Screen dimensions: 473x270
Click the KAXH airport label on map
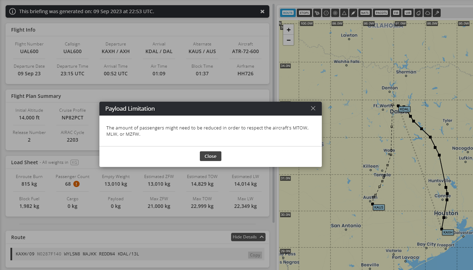(x=448, y=233)
